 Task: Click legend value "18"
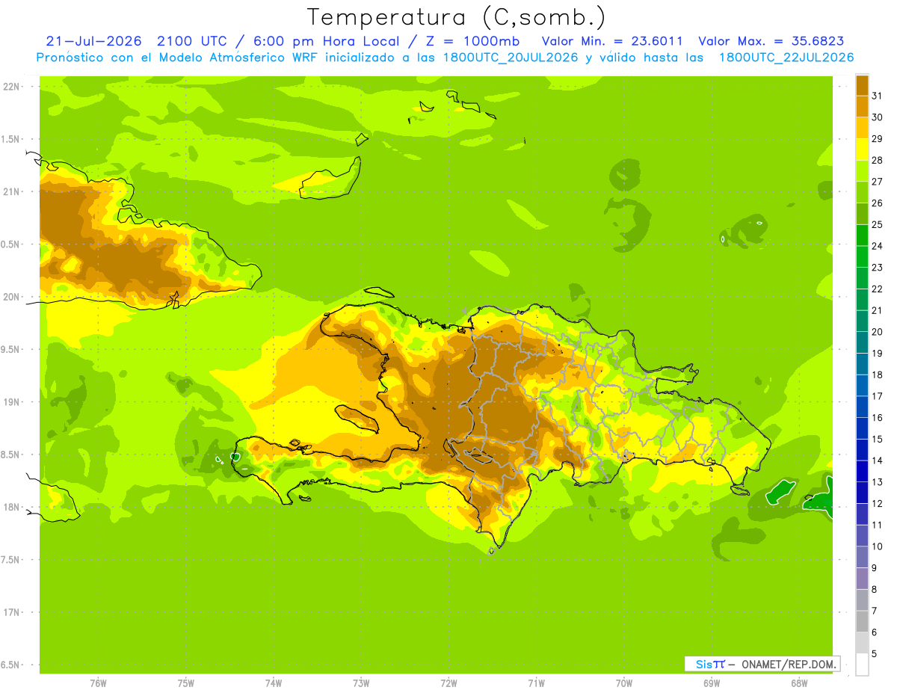click(878, 375)
